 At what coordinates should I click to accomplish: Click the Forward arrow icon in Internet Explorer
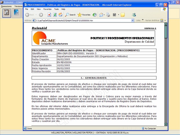[x=41, y=15]
